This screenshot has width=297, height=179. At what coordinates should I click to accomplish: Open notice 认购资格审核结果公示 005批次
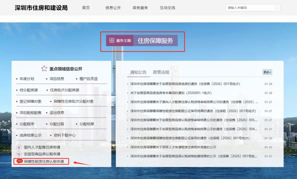coord(194,120)
